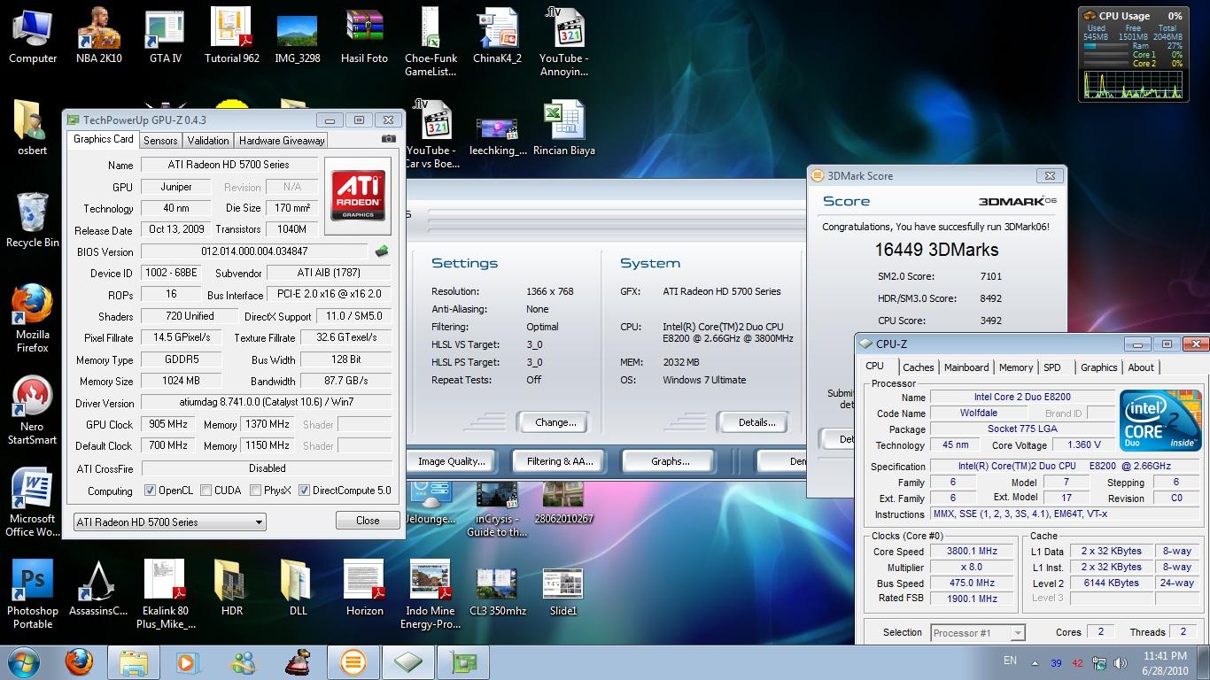Click Change... in 3DMark Settings
Screen dimensions: 1210x680
(555, 422)
